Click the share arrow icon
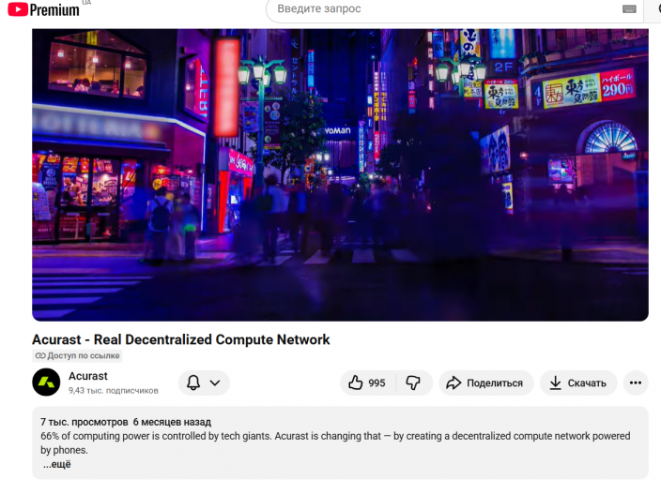The height and width of the screenshot is (480, 661). (453, 382)
